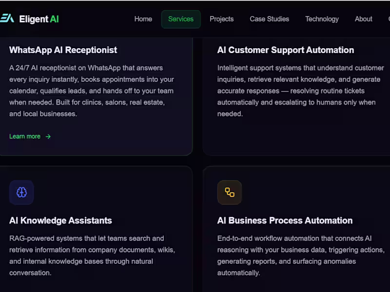Click the Eligent AI brand name
The width and height of the screenshot is (390, 292).
[x=39, y=19]
